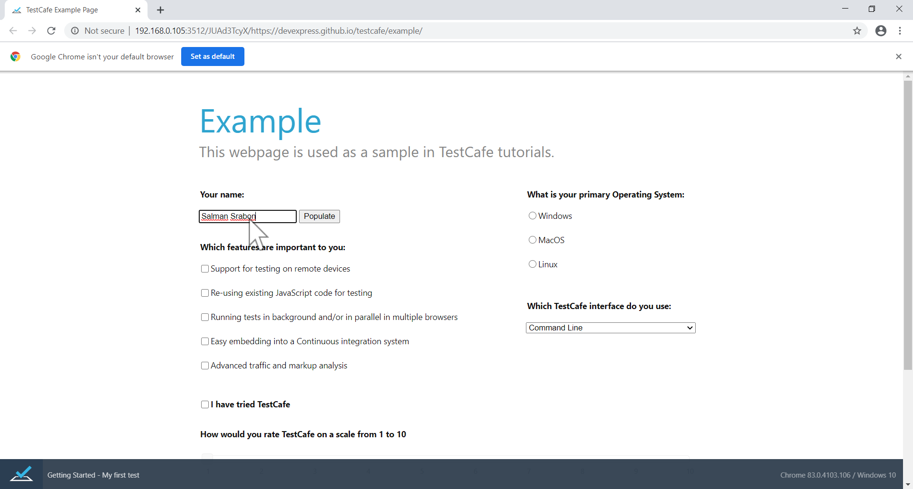This screenshot has width=913, height=489.
Task: Click the address bar URL
Action: [x=279, y=31]
